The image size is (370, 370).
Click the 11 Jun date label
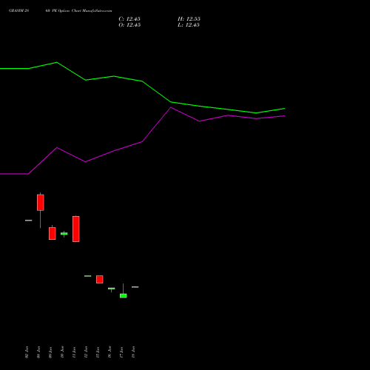pyautogui.click(x=74, y=352)
